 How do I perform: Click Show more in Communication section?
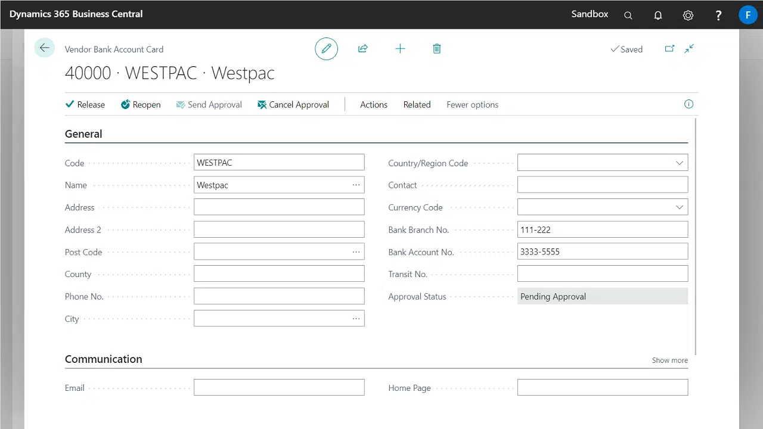tap(669, 360)
